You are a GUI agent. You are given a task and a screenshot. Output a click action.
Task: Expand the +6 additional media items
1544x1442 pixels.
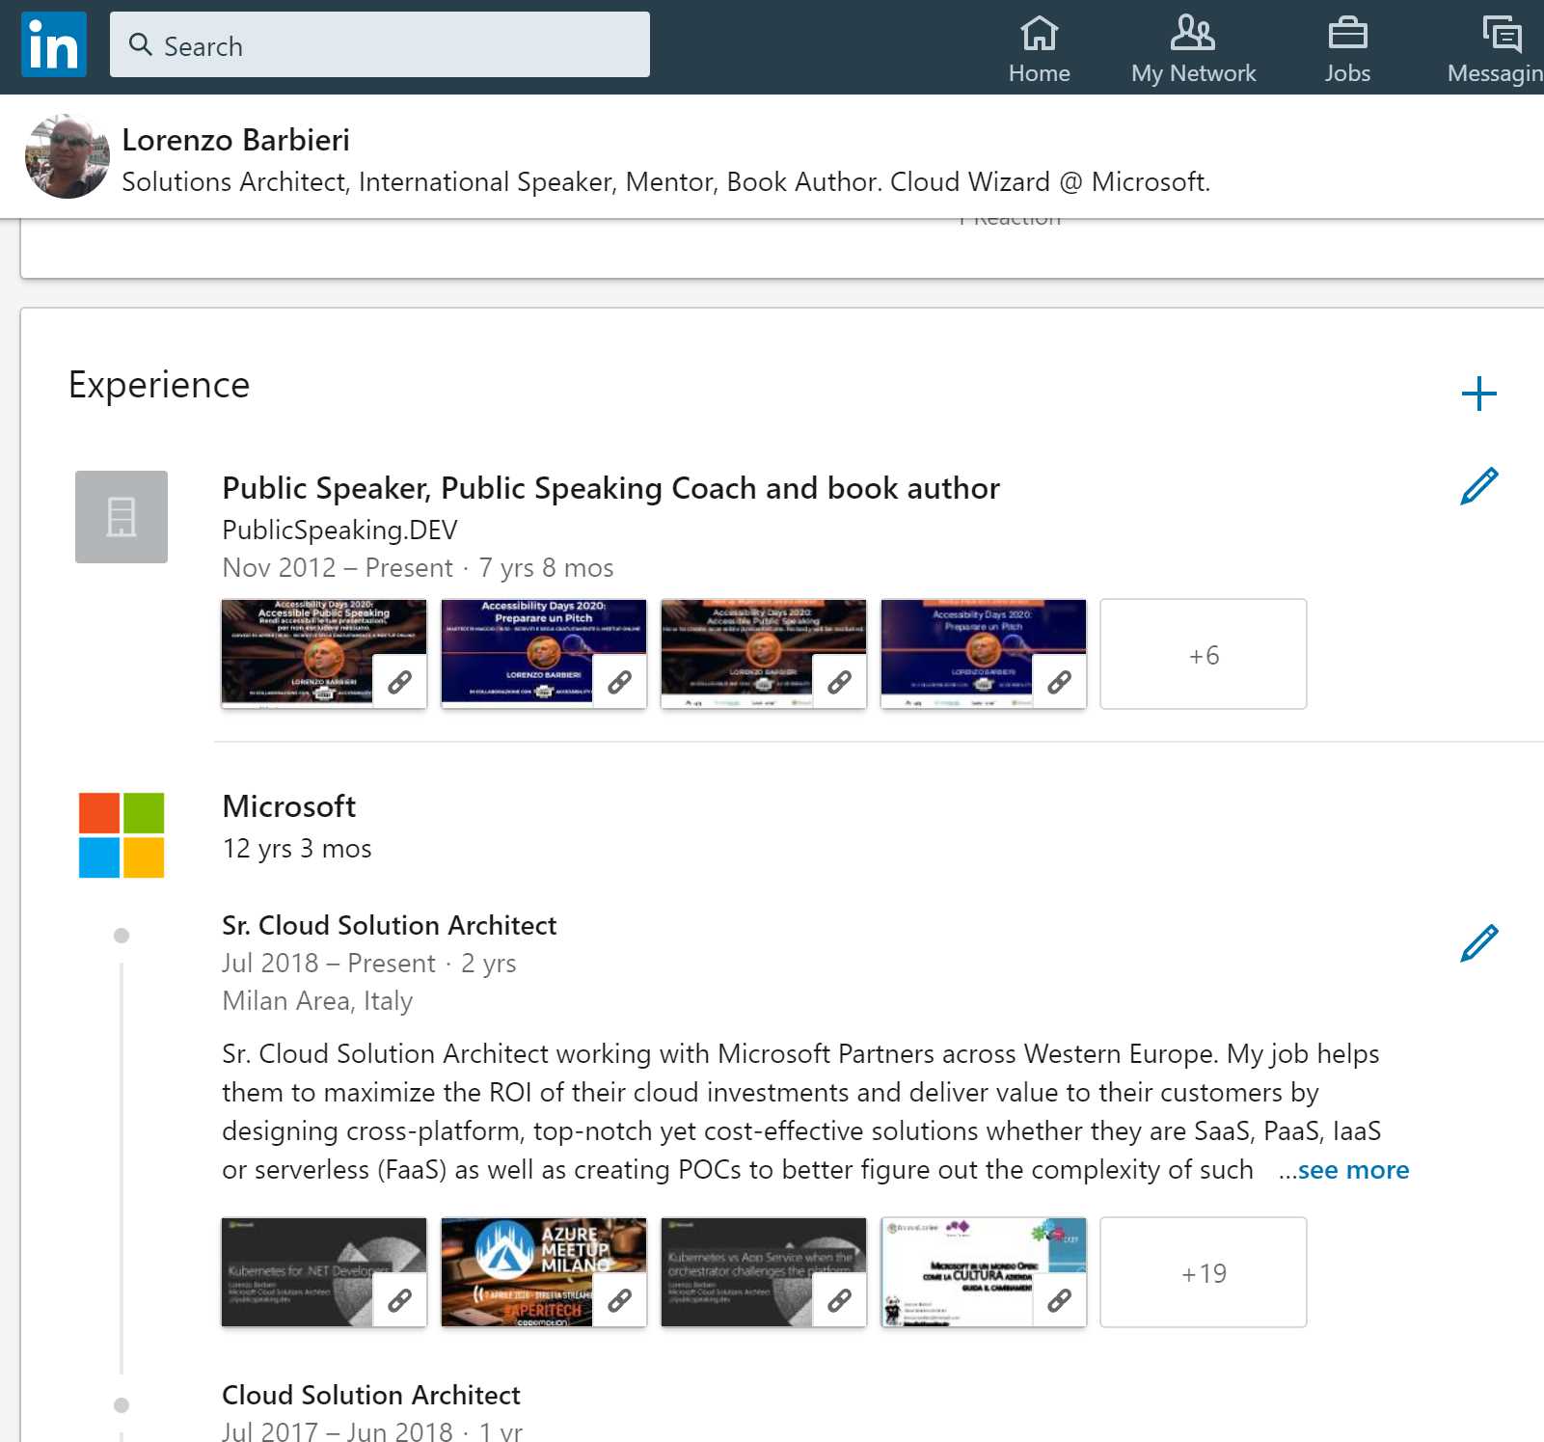pos(1203,654)
